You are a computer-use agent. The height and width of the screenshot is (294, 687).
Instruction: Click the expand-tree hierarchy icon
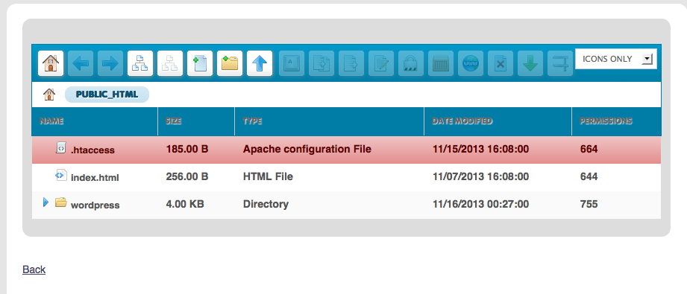140,63
